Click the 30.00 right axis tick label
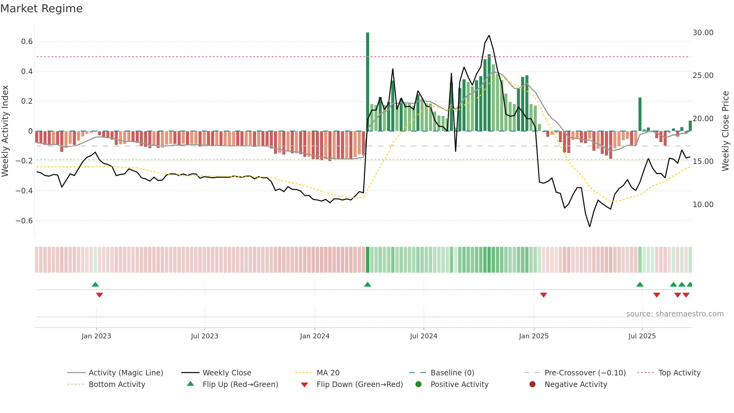 [703, 33]
